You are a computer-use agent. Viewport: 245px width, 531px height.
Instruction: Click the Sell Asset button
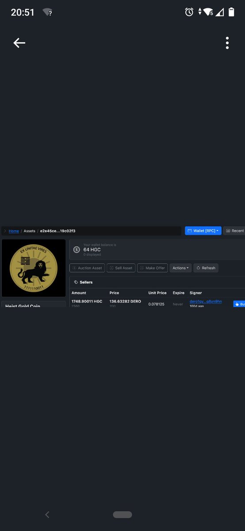coord(121,268)
